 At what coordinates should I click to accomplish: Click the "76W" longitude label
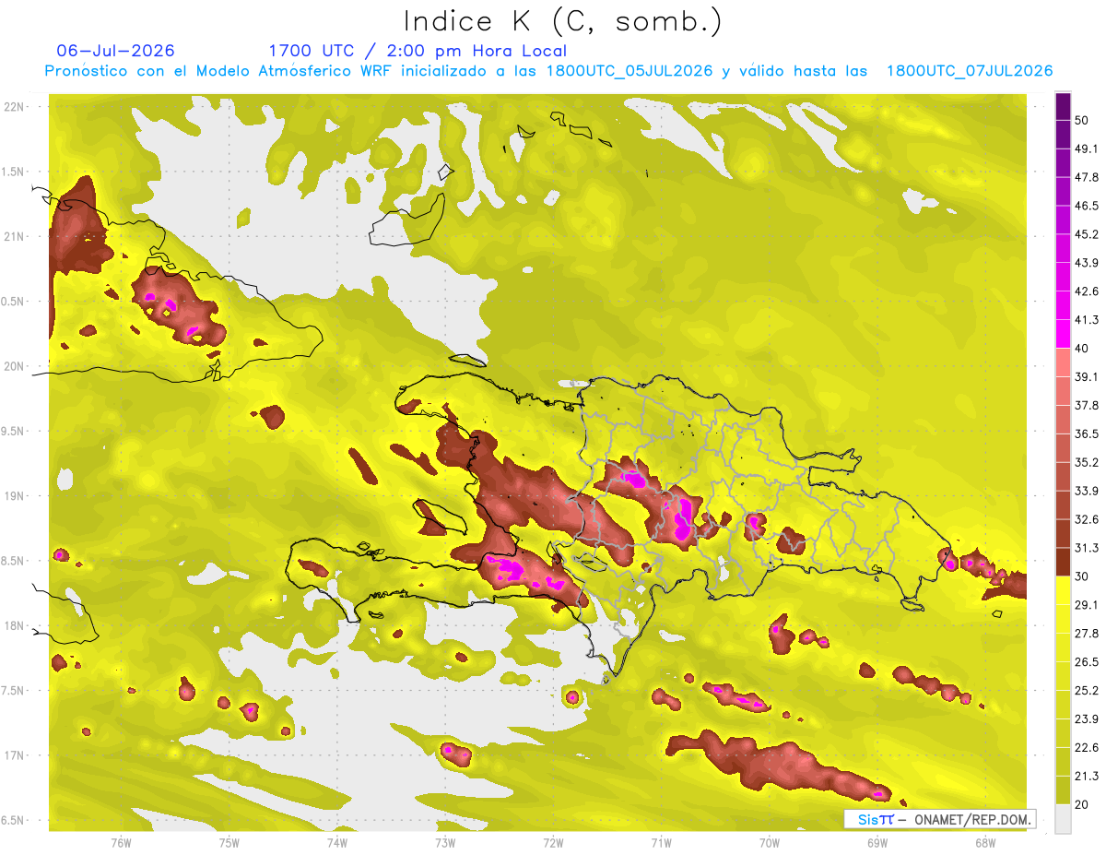point(121,842)
